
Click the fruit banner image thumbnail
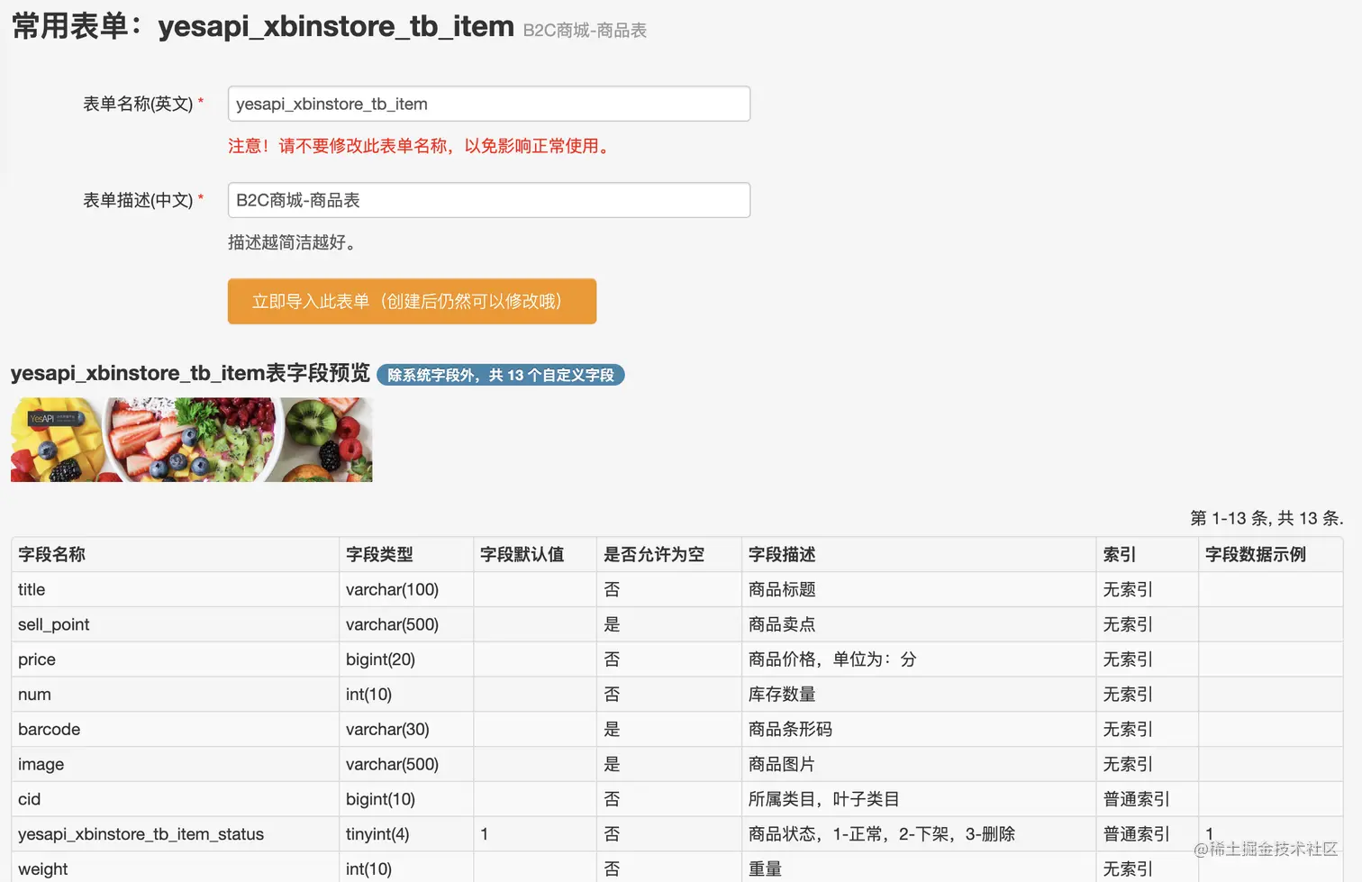point(191,440)
